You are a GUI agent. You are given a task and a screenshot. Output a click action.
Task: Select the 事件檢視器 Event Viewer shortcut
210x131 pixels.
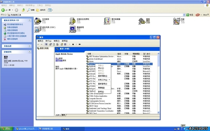click(107, 21)
